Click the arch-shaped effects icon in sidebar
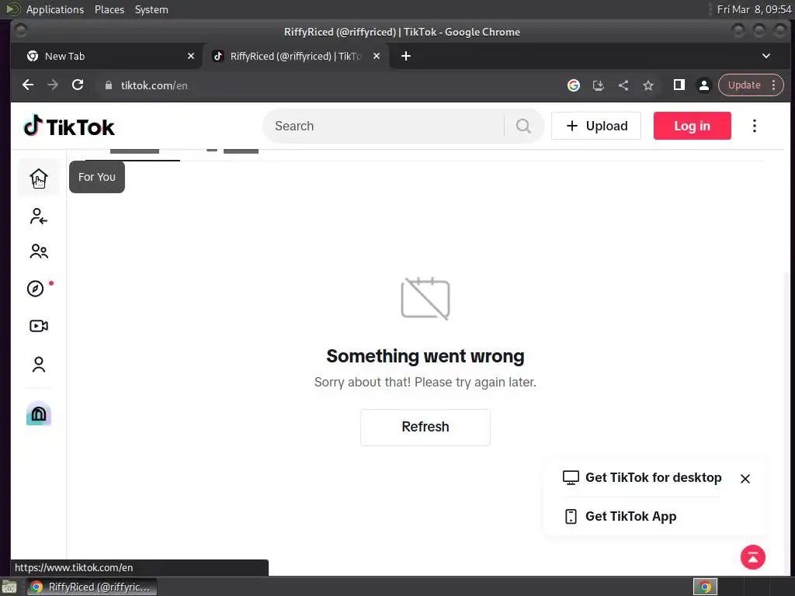Image resolution: width=795 pixels, height=596 pixels. 39,414
